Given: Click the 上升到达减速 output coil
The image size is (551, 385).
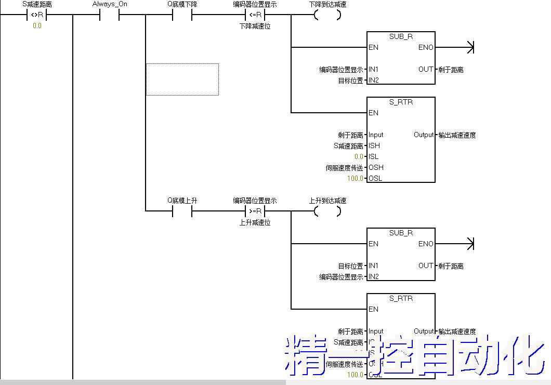Looking at the screenshot, I should click(x=327, y=211).
